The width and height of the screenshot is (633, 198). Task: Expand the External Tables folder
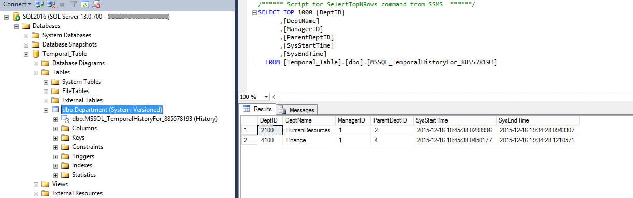[x=46, y=100]
